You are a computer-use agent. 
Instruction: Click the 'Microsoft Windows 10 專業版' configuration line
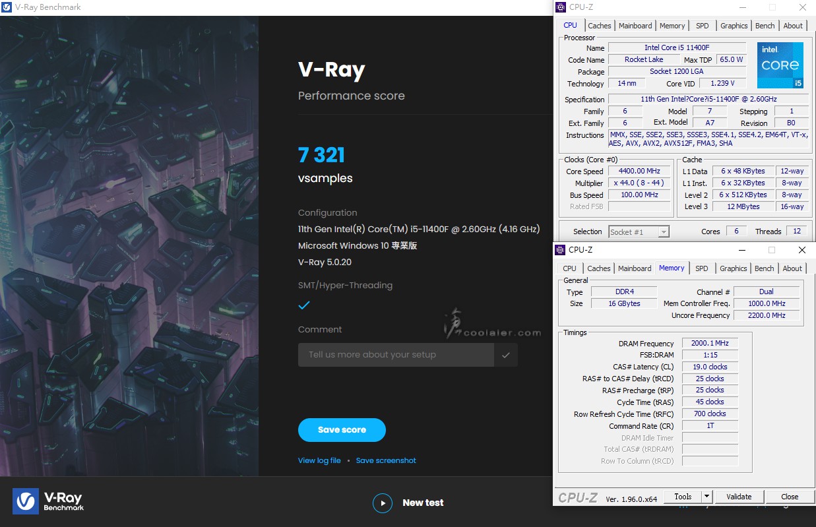(358, 245)
